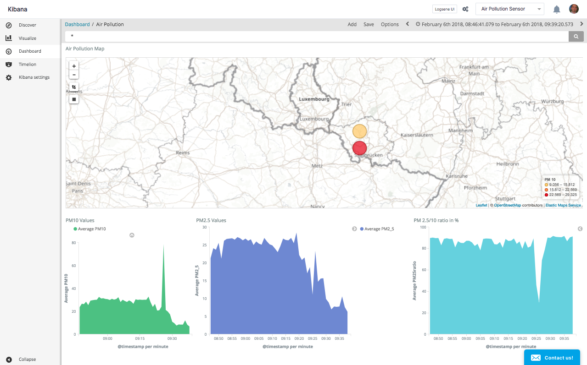Collapse the PM10 chart legend arrow
The height and width of the screenshot is (365, 587).
click(x=132, y=235)
